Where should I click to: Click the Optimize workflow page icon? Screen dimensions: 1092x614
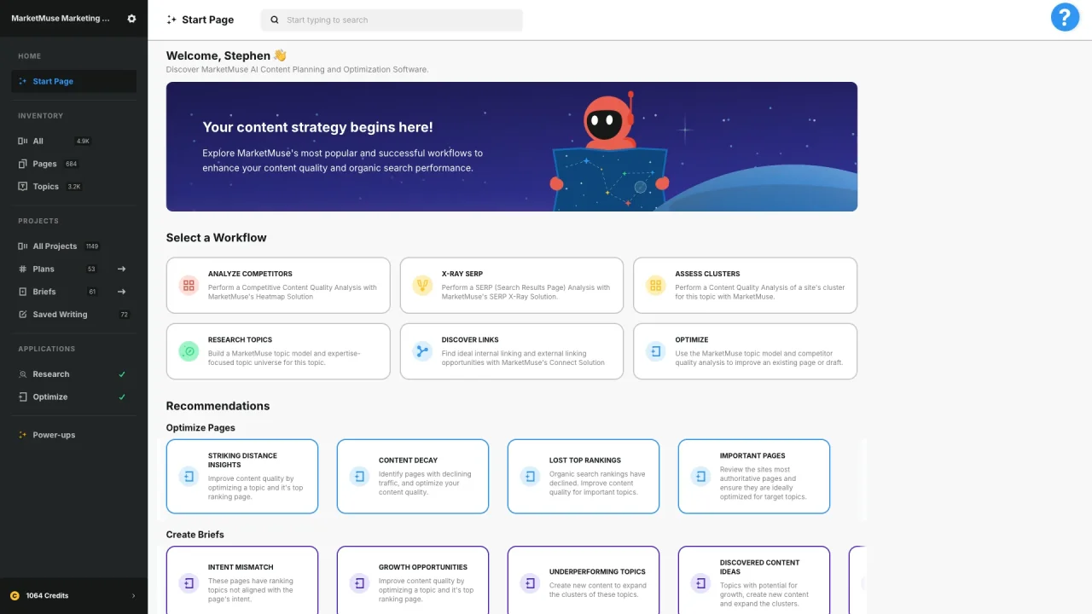(654, 350)
